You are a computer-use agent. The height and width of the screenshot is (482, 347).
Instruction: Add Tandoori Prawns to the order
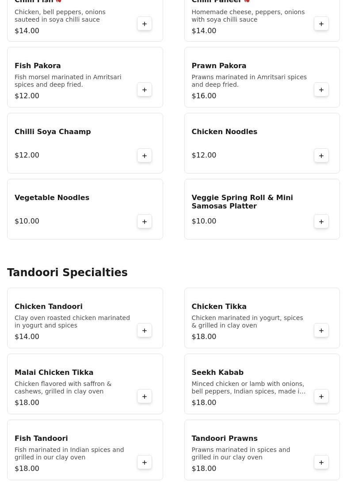[321, 463]
